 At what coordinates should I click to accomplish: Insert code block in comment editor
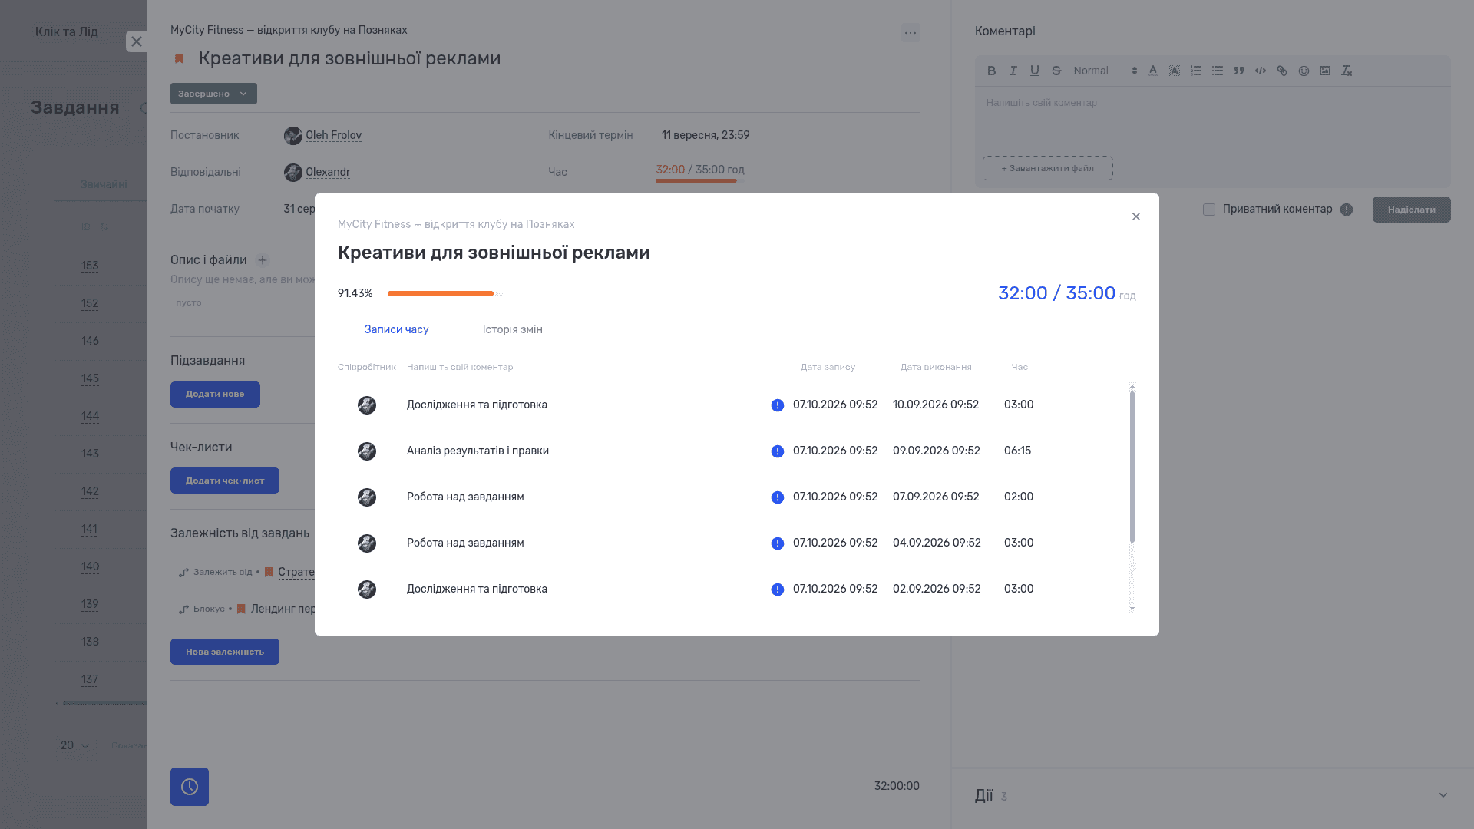[1260, 71]
